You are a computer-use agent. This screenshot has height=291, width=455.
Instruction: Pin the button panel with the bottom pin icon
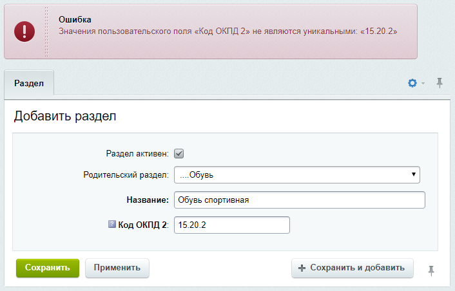tap(431, 271)
